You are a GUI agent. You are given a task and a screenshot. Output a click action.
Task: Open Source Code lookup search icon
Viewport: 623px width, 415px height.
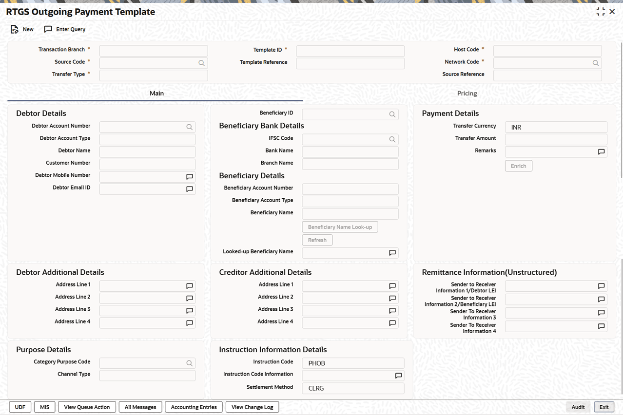(x=201, y=63)
